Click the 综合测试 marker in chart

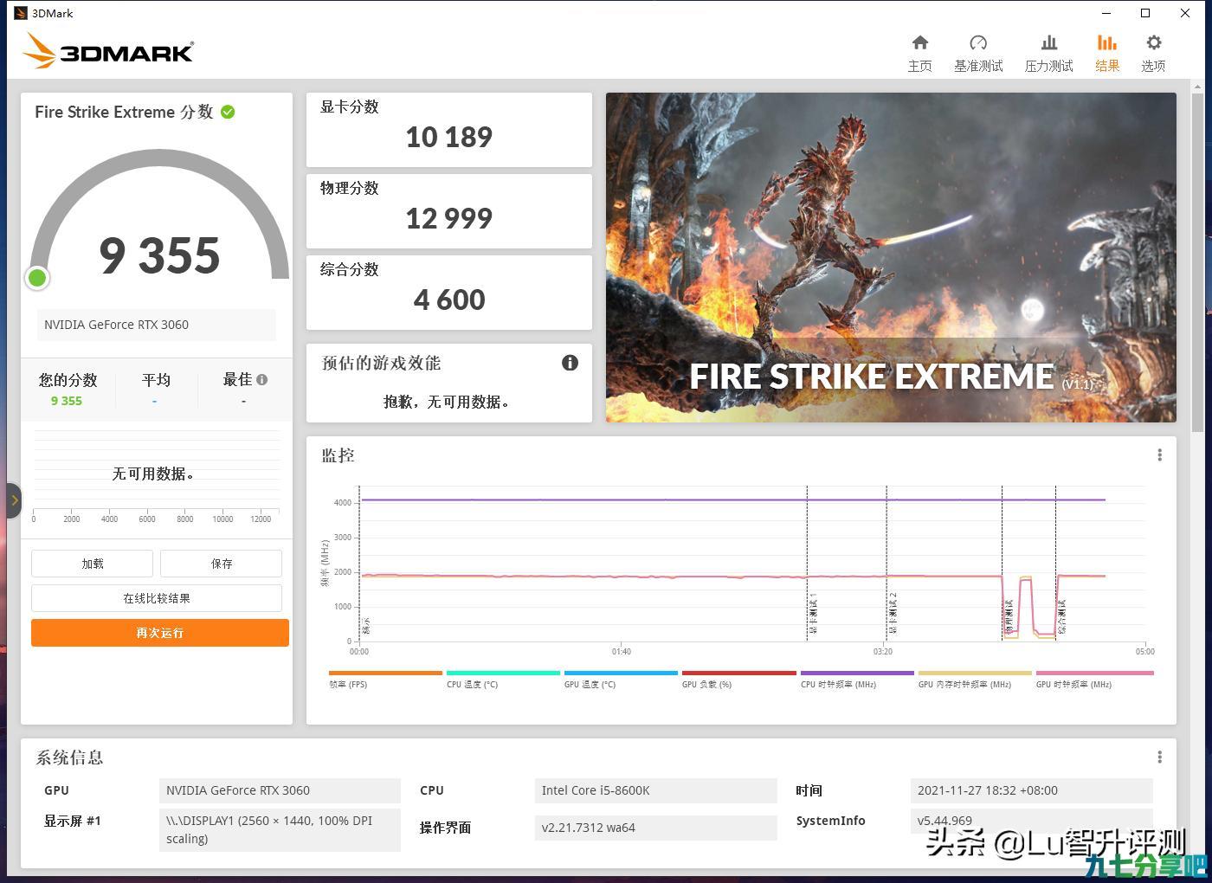coord(1061,616)
